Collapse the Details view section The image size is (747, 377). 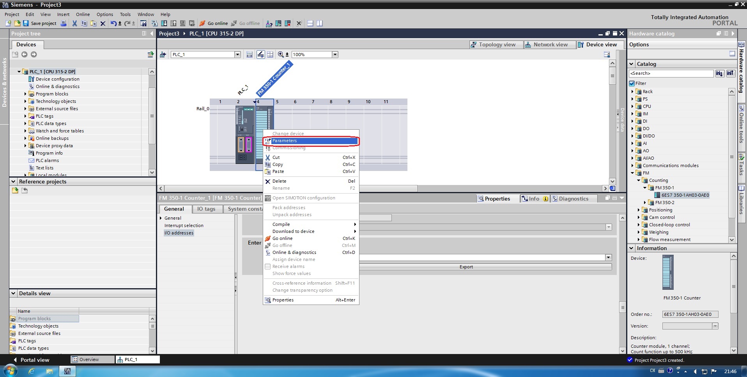pyautogui.click(x=13, y=293)
